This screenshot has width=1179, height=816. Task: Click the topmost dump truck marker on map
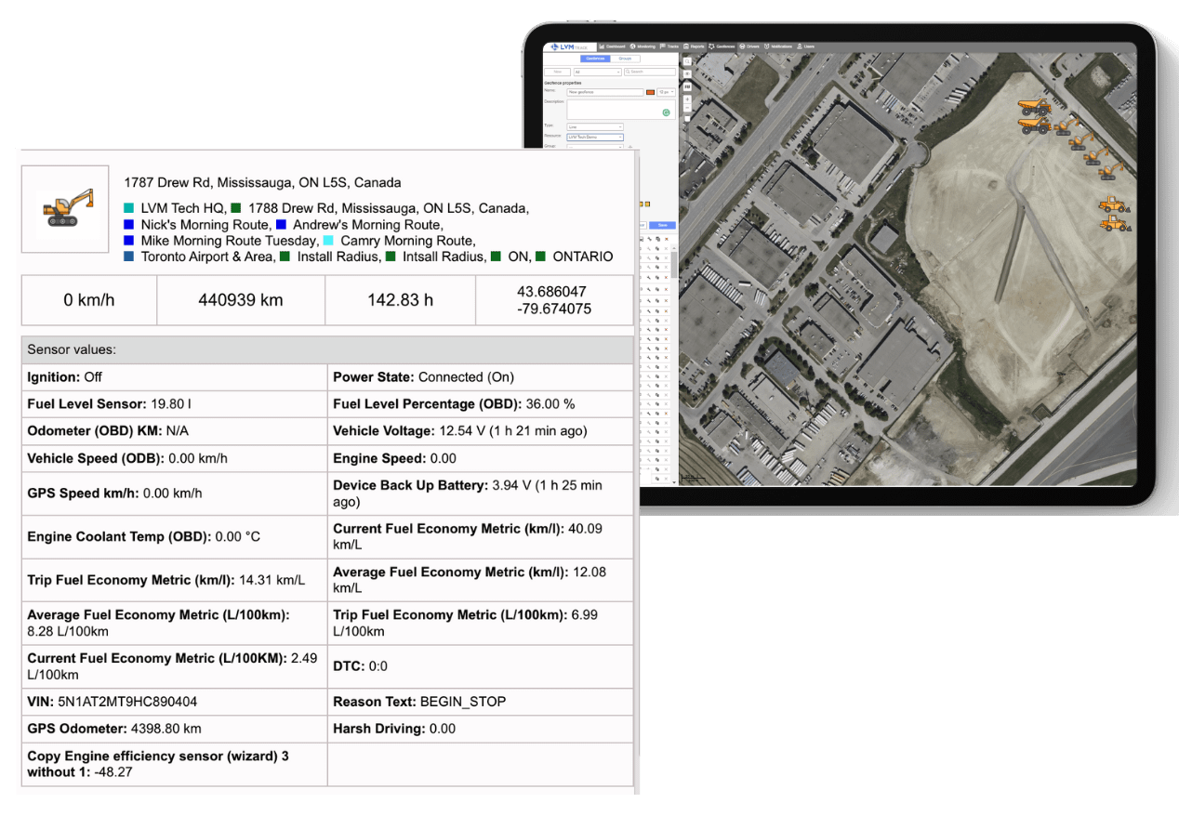1033,105
